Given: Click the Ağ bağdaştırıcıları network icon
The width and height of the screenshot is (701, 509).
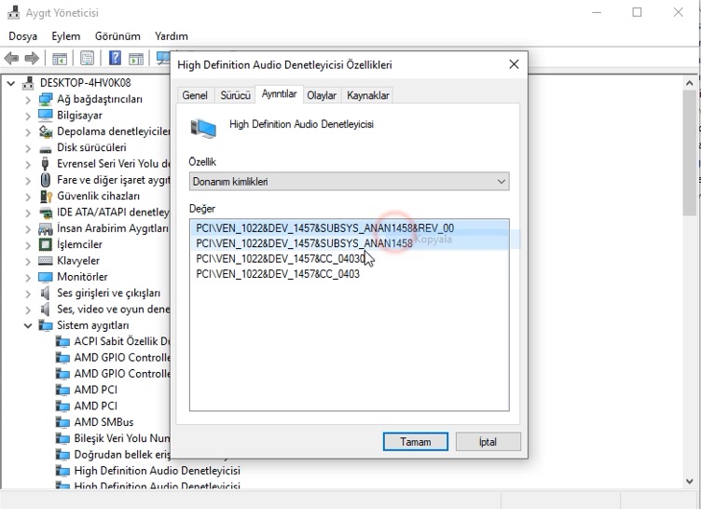Looking at the screenshot, I should (45, 100).
